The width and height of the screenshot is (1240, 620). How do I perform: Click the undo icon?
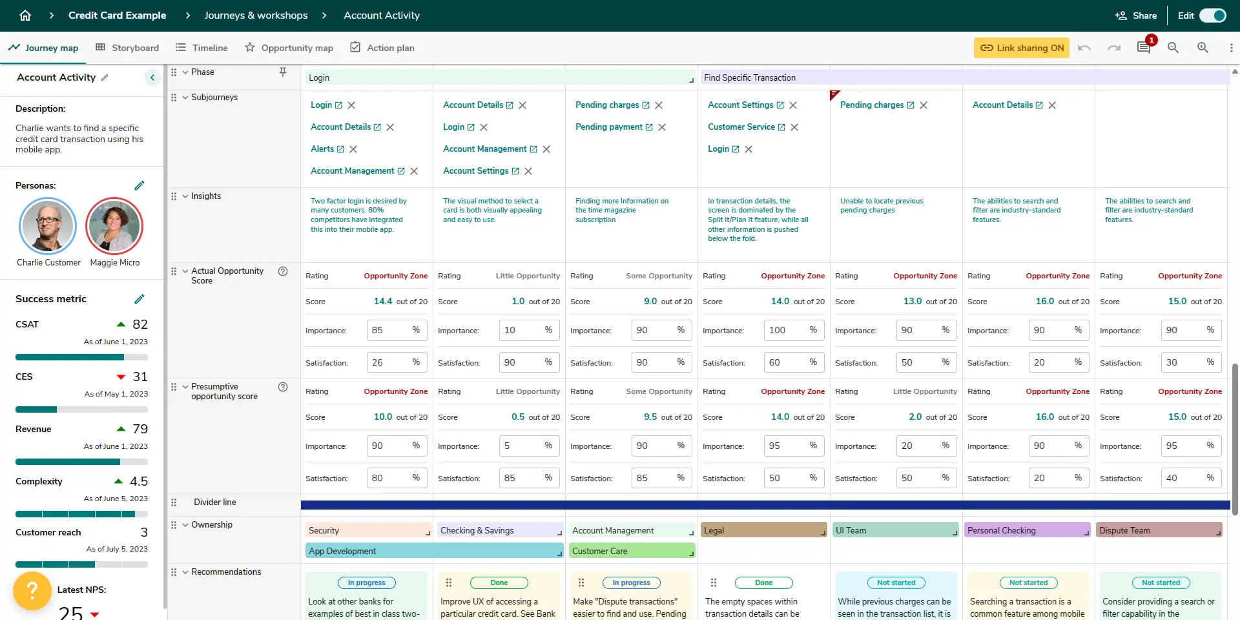tap(1084, 48)
